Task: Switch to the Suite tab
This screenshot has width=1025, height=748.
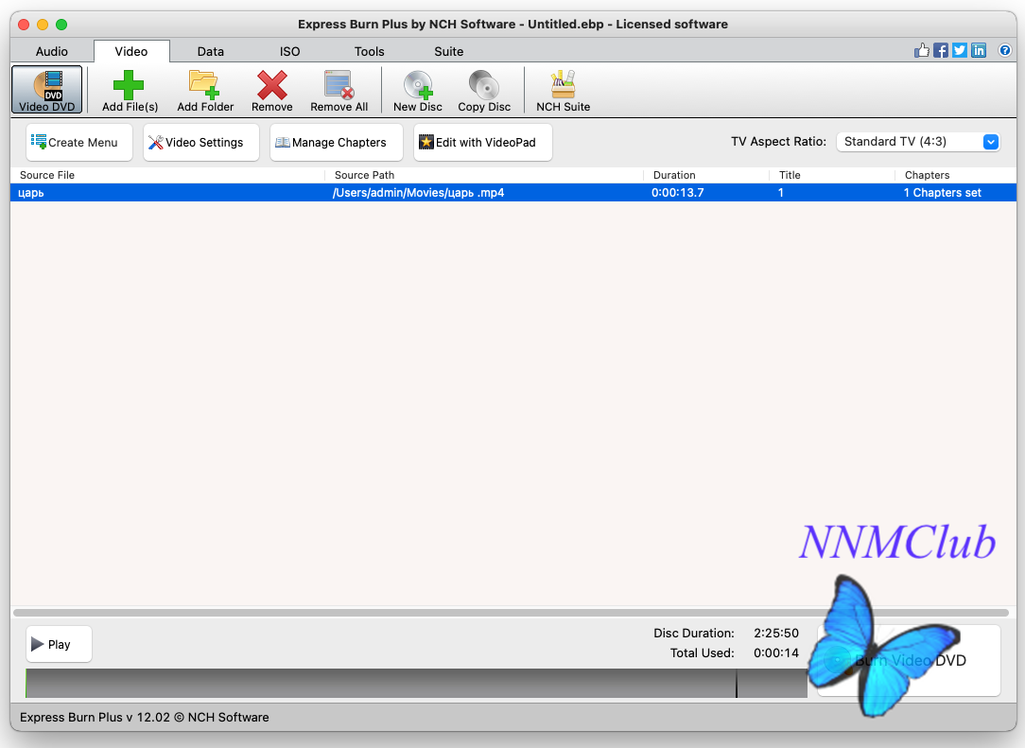Action: pyautogui.click(x=448, y=51)
